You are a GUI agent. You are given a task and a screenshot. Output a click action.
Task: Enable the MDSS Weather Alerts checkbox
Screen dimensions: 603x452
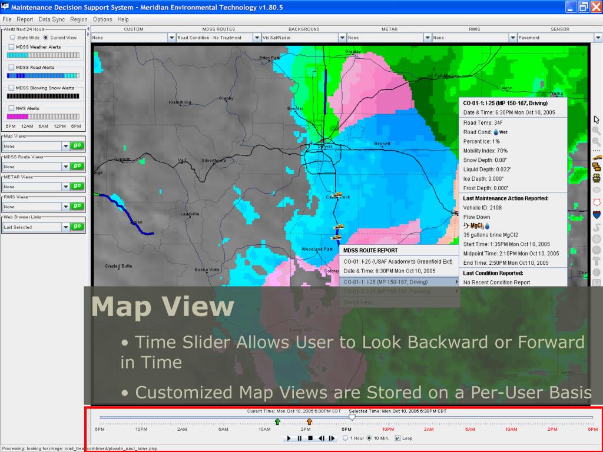coord(11,47)
